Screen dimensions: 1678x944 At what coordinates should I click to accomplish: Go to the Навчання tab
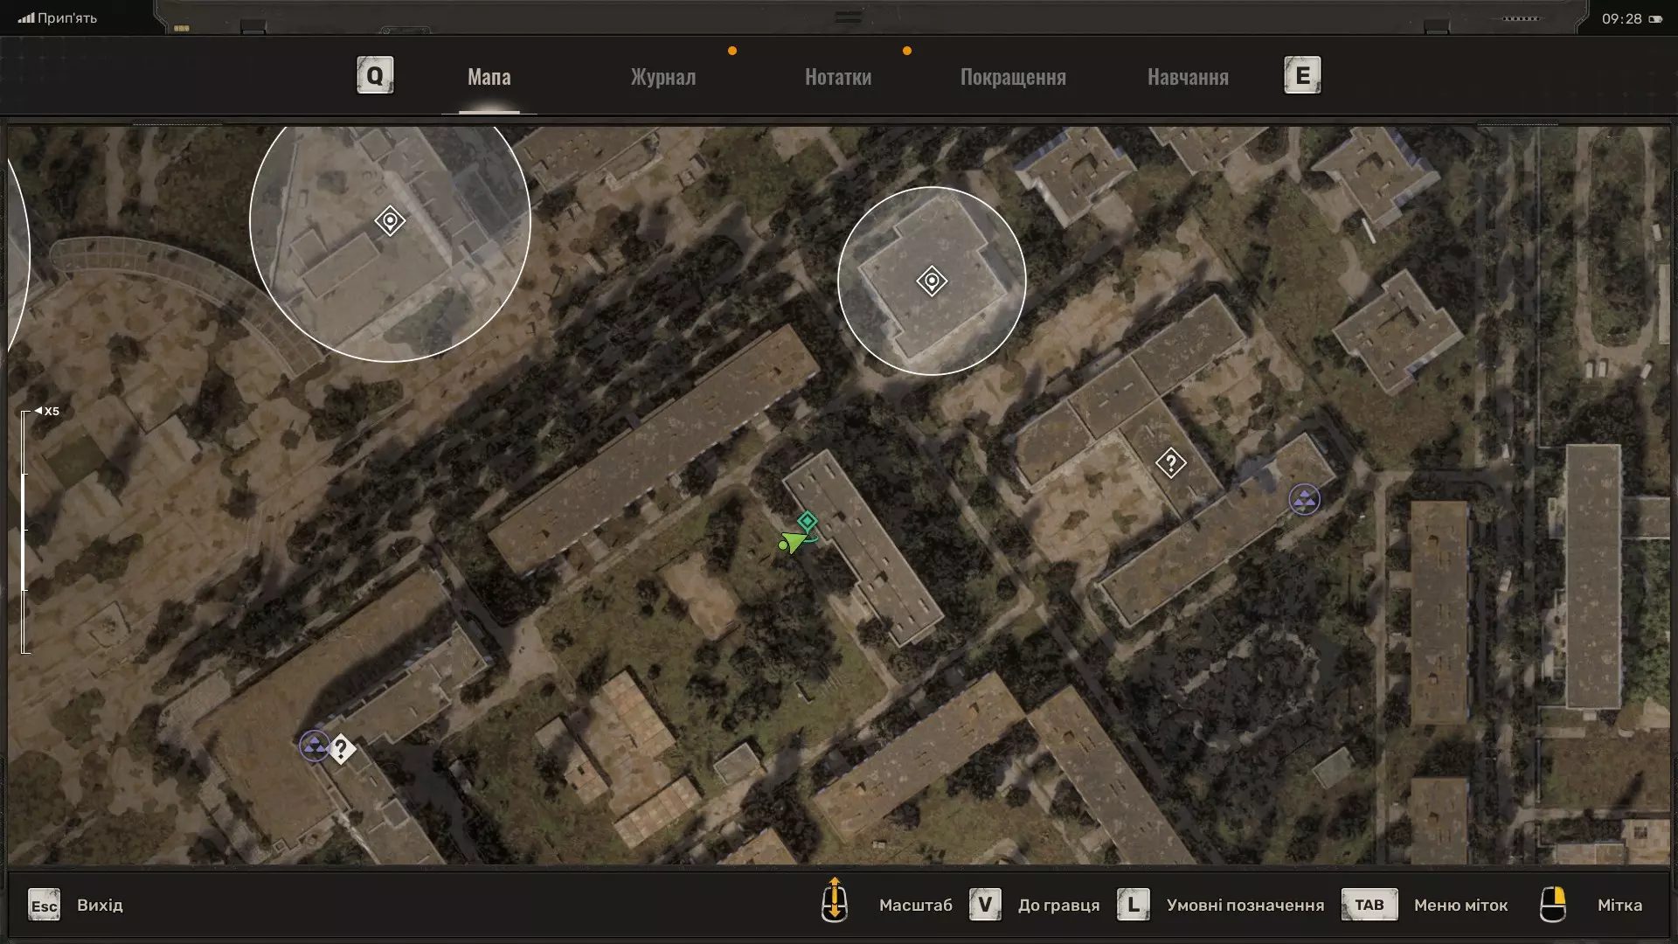tap(1188, 77)
